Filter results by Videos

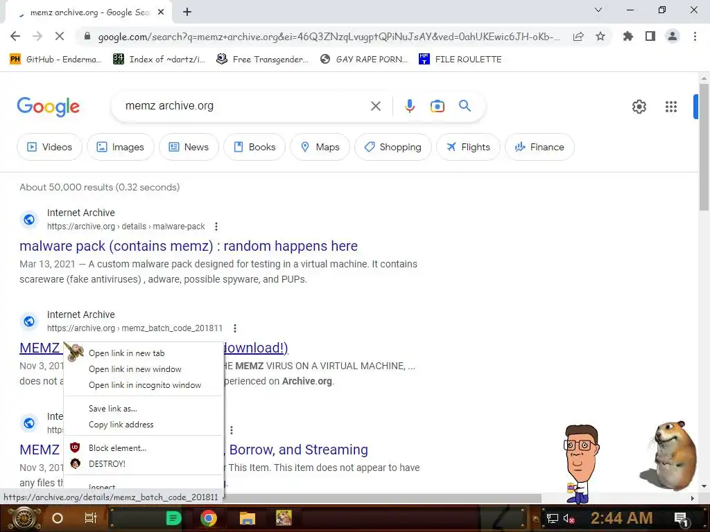49,147
